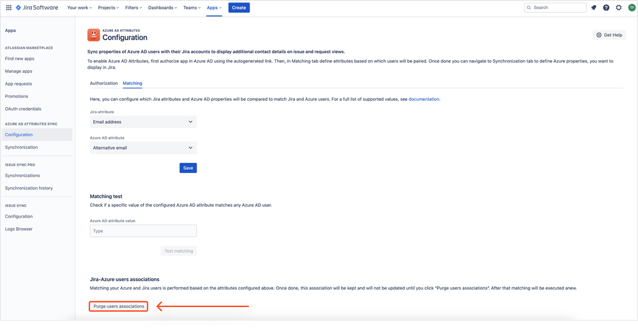Open the user profile avatar
Screen dimensions: 638x332
[x=632, y=8]
